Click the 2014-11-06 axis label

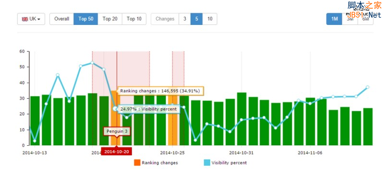(310, 153)
